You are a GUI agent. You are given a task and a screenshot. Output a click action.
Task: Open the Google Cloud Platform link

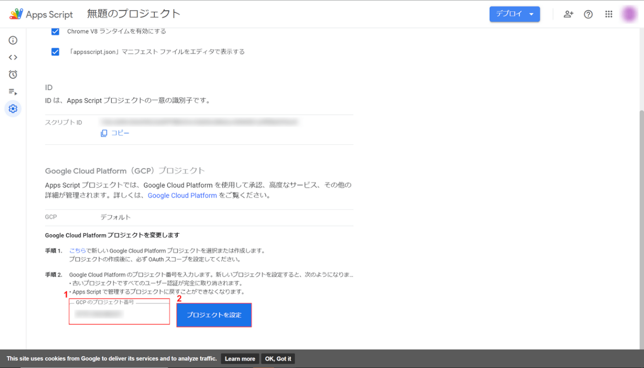coord(182,195)
